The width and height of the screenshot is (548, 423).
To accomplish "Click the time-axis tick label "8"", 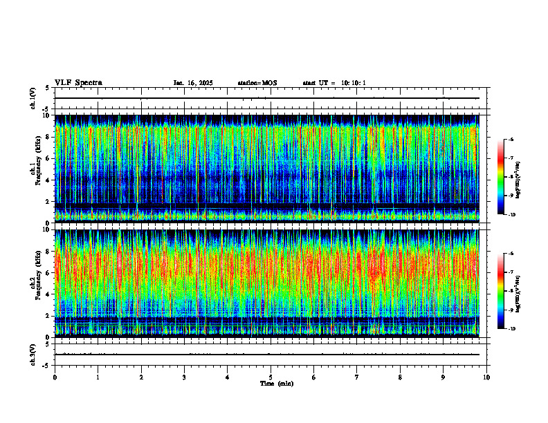I will point(400,377).
